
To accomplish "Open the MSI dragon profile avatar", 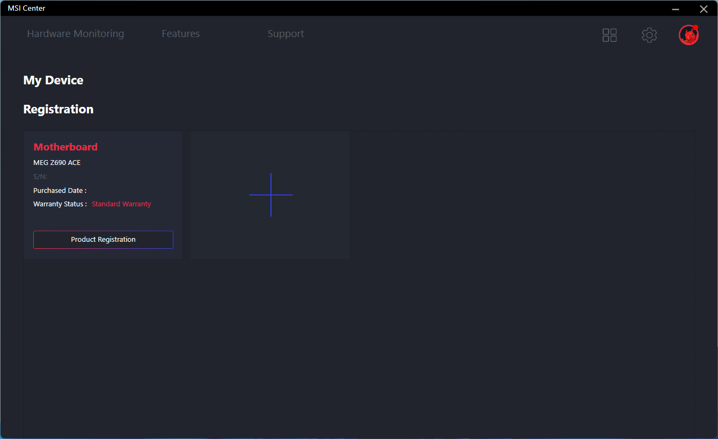I will tap(688, 35).
